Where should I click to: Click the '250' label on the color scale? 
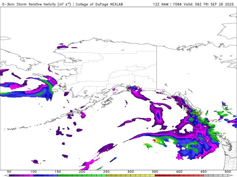[x=106, y=172]
